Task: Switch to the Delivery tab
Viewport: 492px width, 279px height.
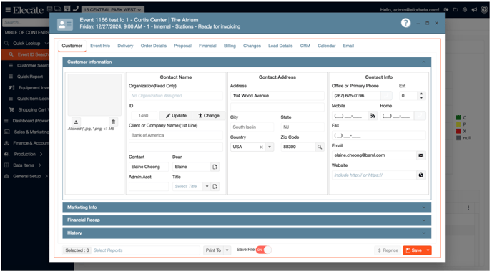Action: [125, 46]
